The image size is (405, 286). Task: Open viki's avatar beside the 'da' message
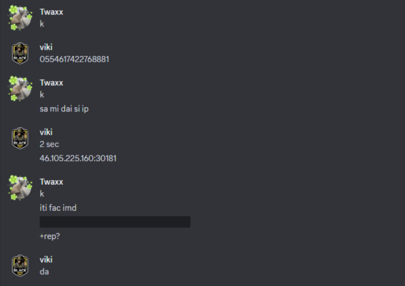point(20,265)
